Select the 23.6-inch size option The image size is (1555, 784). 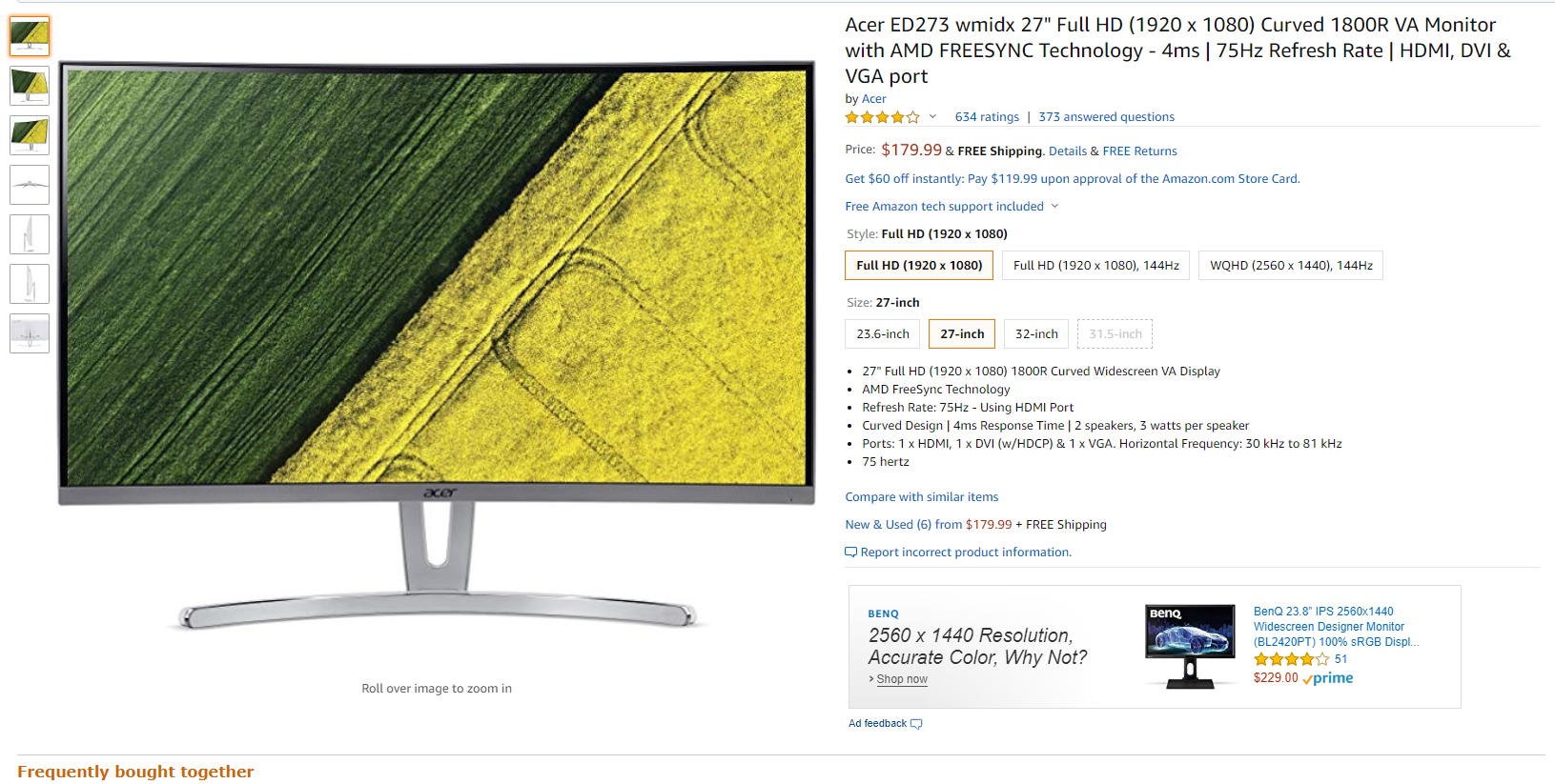point(883,334)
